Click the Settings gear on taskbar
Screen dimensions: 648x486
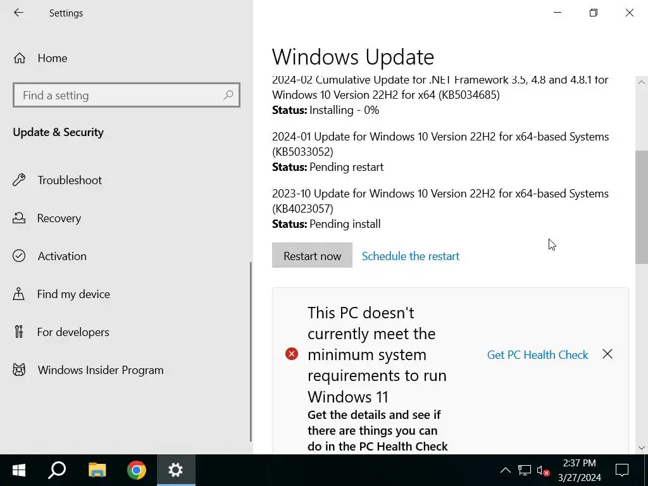click(x=176, y=470)
